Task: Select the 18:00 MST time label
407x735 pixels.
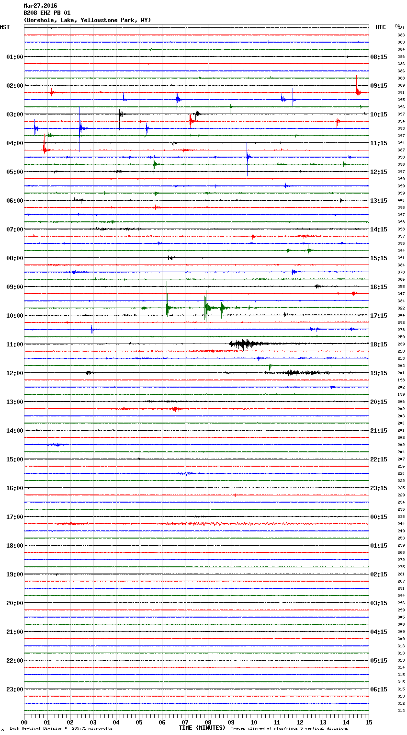Action: click(x=14, y=546)
